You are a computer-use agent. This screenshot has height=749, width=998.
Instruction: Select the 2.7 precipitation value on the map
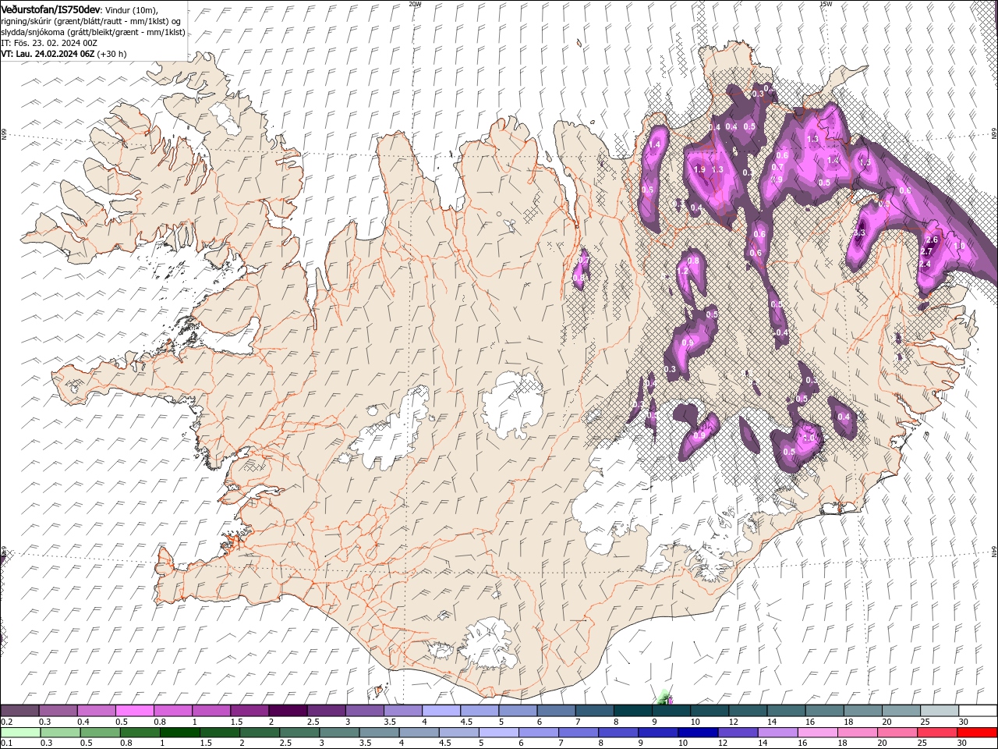(926, 251)
